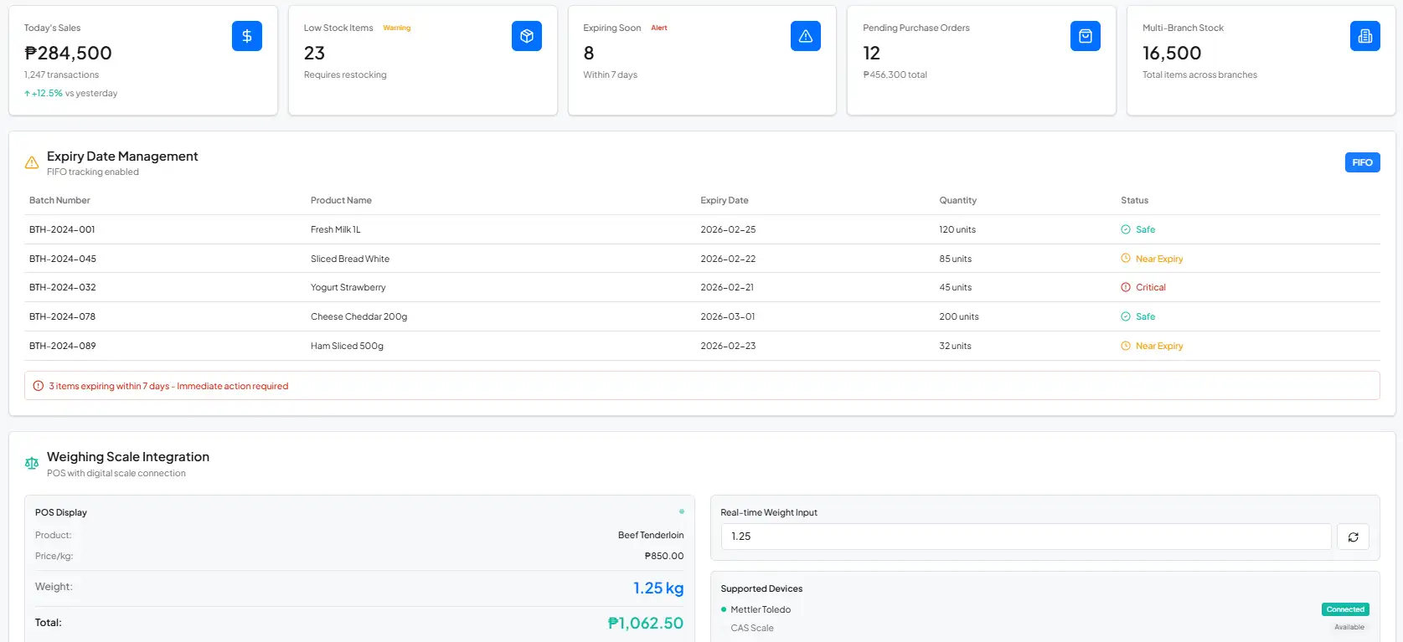
Task: Click the CAS Scale device entry
Action: [752, 628]
